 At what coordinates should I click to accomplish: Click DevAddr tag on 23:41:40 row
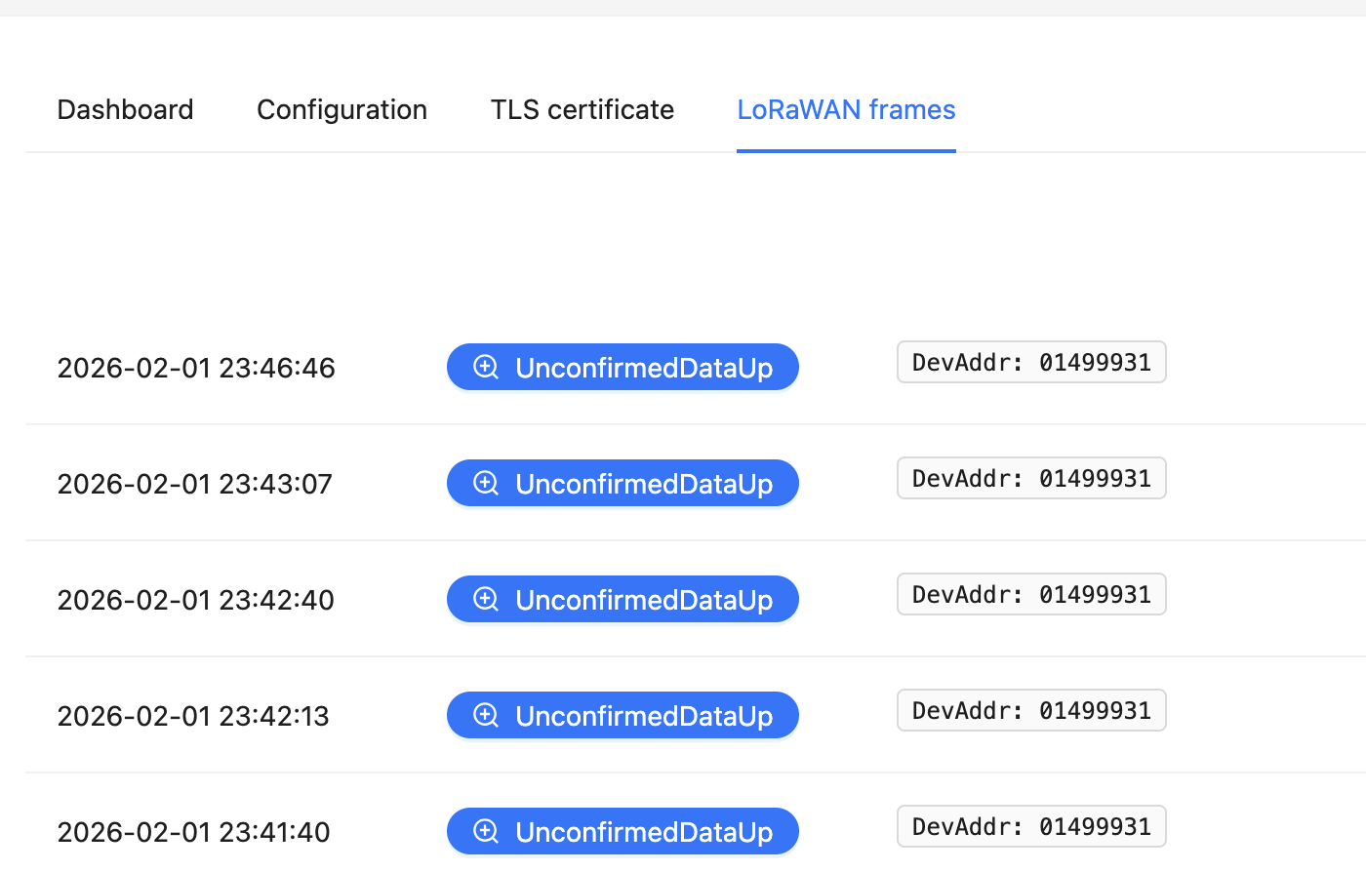click(x=1031, y=827)
